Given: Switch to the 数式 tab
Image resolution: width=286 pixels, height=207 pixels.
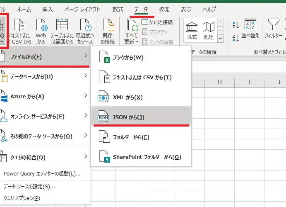Looking at the screenshot, I should click(118, 9).
